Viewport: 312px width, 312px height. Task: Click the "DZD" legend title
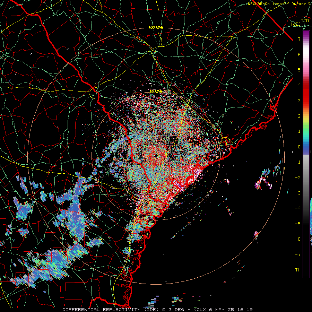(305, 21)
